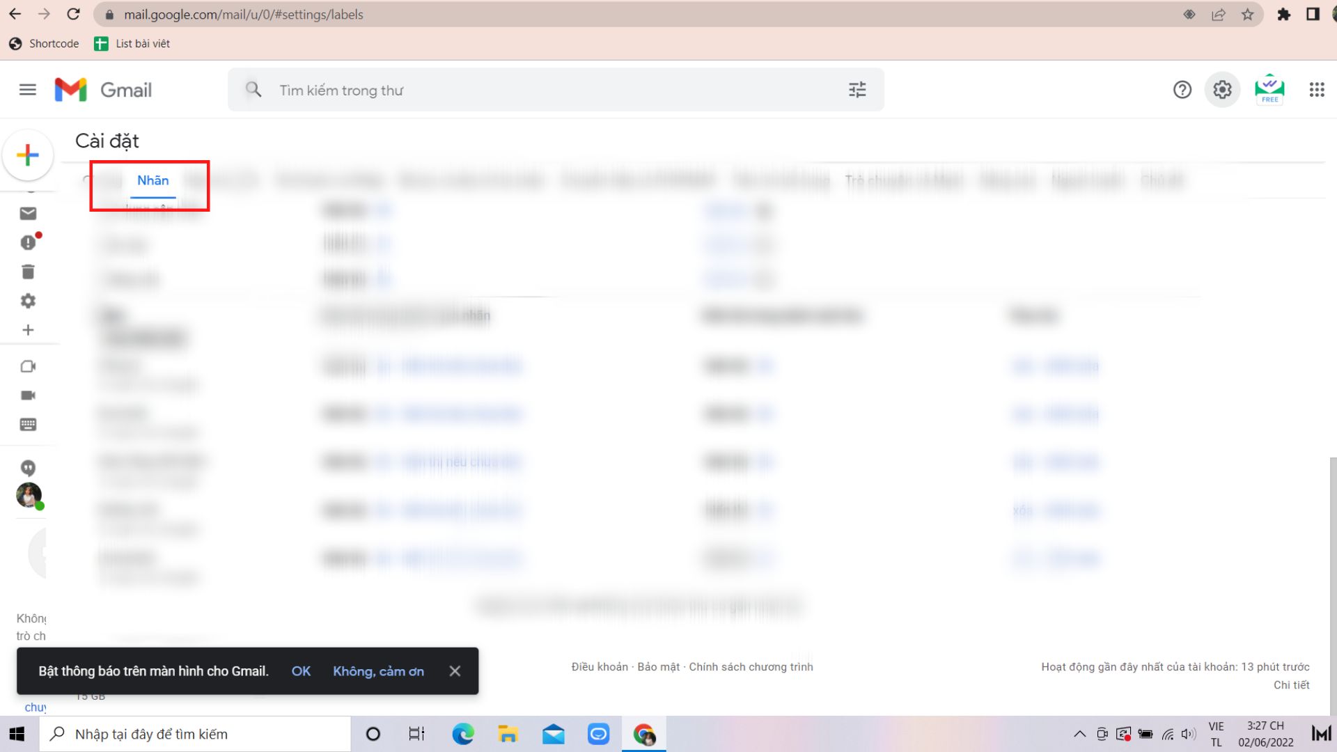Open the Spam folder icon
The width and height of the screenshot is (1337, 752).
pyautogui.click(x=28, y=242)
